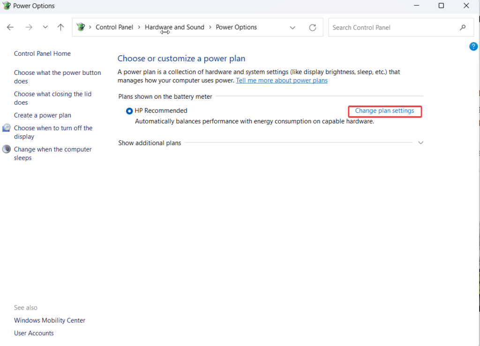This screenshot has width=480, height=346.
Task: Click in the Search Control Panel field
Action: 394,28
